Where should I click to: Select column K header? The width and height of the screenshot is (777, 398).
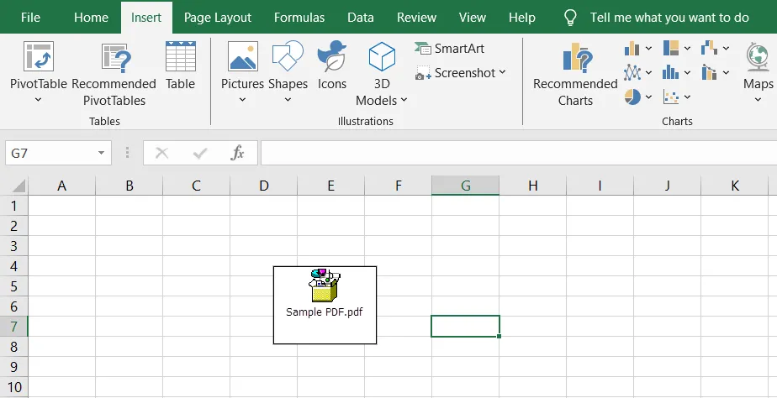pyautogui.click(x=734, y=186)
